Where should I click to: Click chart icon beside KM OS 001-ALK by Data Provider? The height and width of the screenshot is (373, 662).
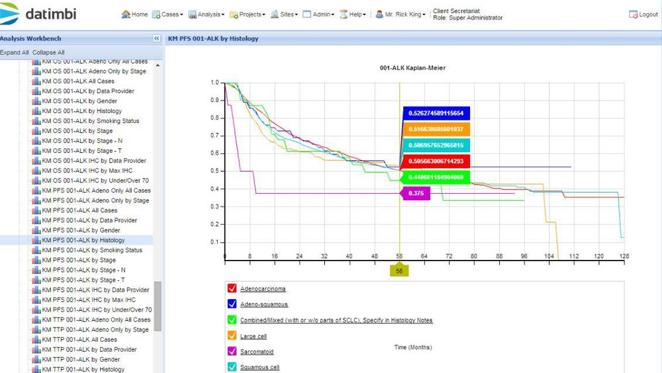[x=36, y=91]
